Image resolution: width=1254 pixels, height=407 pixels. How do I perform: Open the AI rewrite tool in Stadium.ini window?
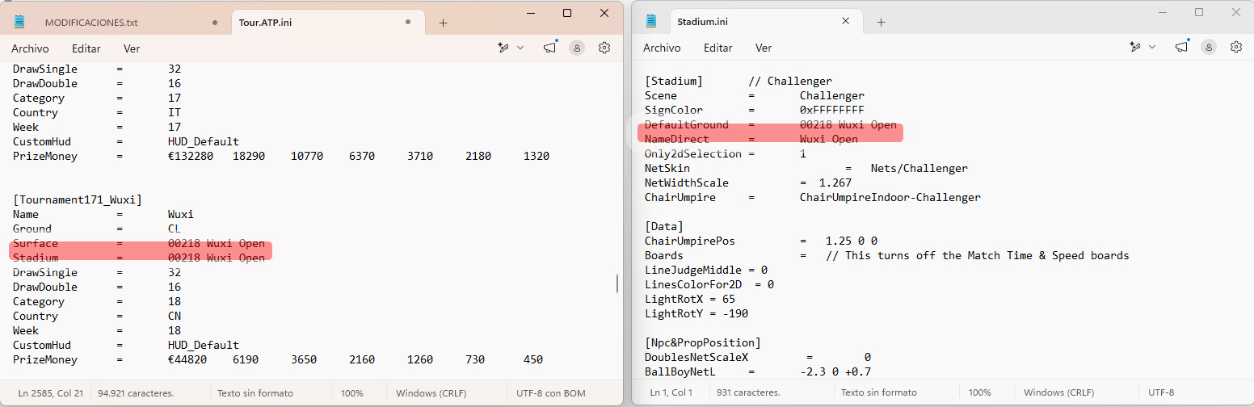tap(1135, 48)
